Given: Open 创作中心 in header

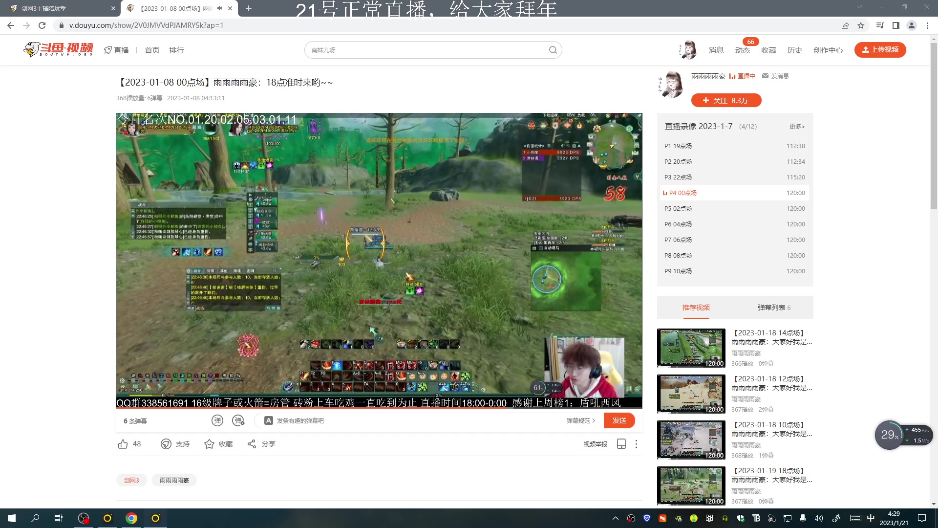Looking at the screenshot, I should point(828,50).
